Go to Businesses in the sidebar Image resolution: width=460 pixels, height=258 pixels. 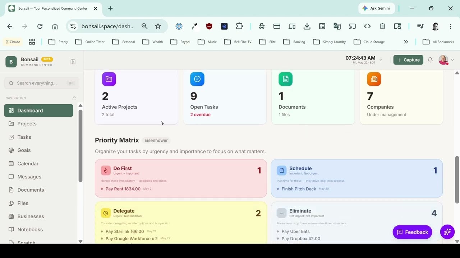coord(38,216)
